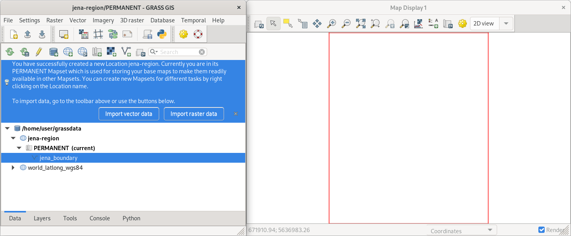Open existing workspace icon with up arrow

[28, 34]
